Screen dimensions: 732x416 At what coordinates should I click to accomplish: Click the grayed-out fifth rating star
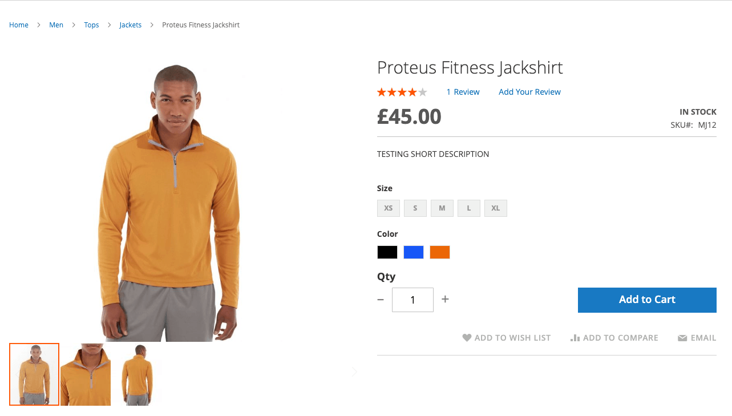[421, 91]
